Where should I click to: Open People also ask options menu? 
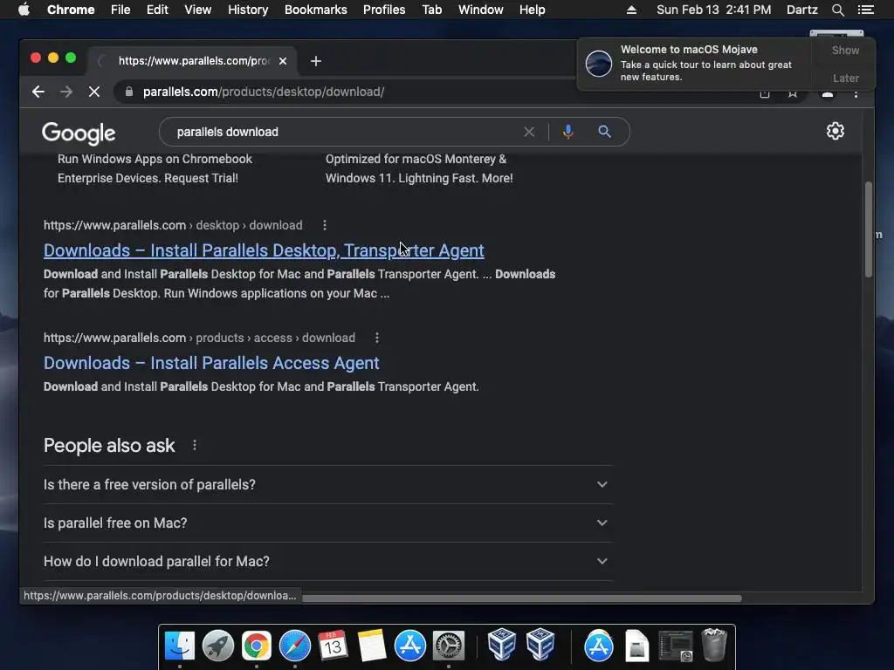pos(195,446)
